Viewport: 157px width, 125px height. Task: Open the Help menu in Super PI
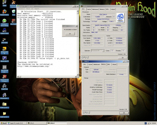point(37,9)
